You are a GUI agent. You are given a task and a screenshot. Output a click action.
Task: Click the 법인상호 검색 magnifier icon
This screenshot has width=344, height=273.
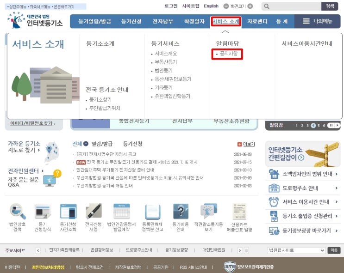18,211
